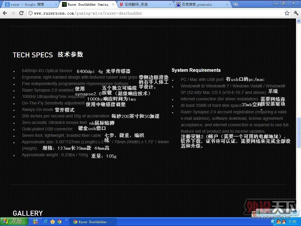Launch Chrome from quick launch bar
Screen dimensions: 301x226
(x=59, y=222)
